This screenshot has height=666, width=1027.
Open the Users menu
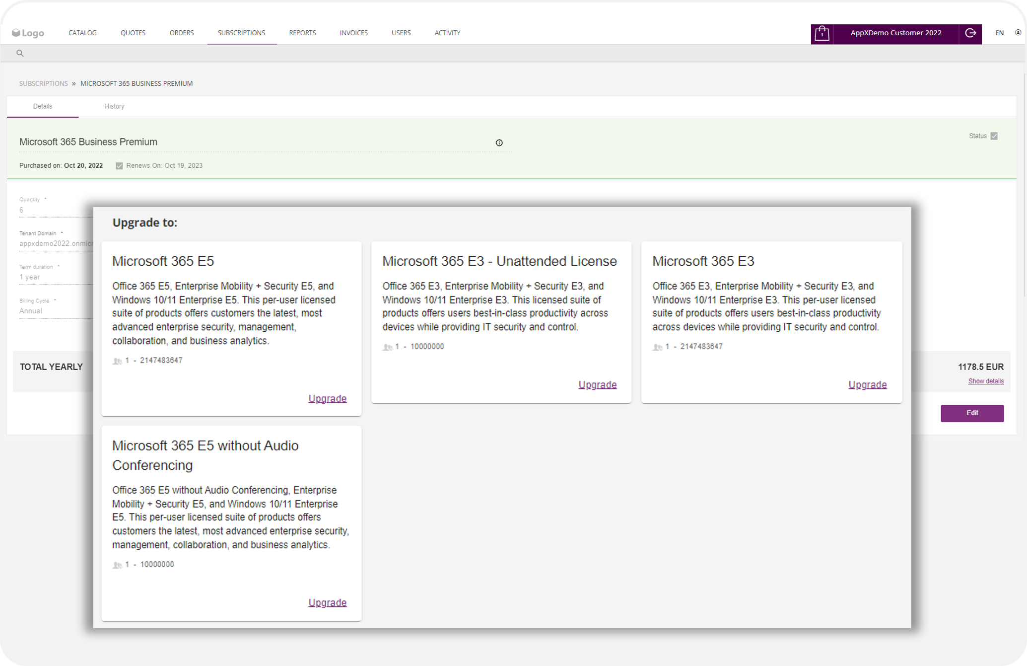[x=401, y=33]
